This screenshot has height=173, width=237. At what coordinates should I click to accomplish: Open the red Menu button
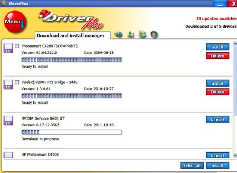(15, 22)
